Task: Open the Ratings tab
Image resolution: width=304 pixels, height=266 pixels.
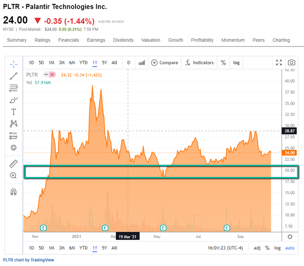Action: pos(42,40)
